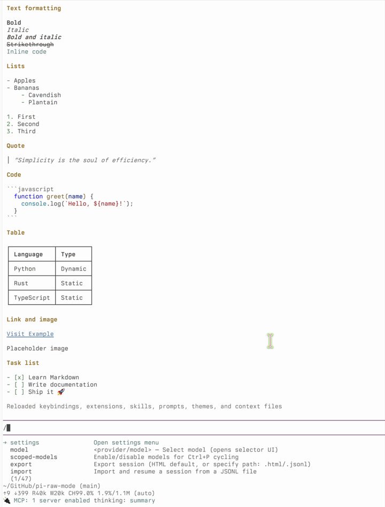Image resolution: width=385 pixels, height=507 pixels.
Task: Click the Reloaded keybindings status message
Action: click(144, 406)
